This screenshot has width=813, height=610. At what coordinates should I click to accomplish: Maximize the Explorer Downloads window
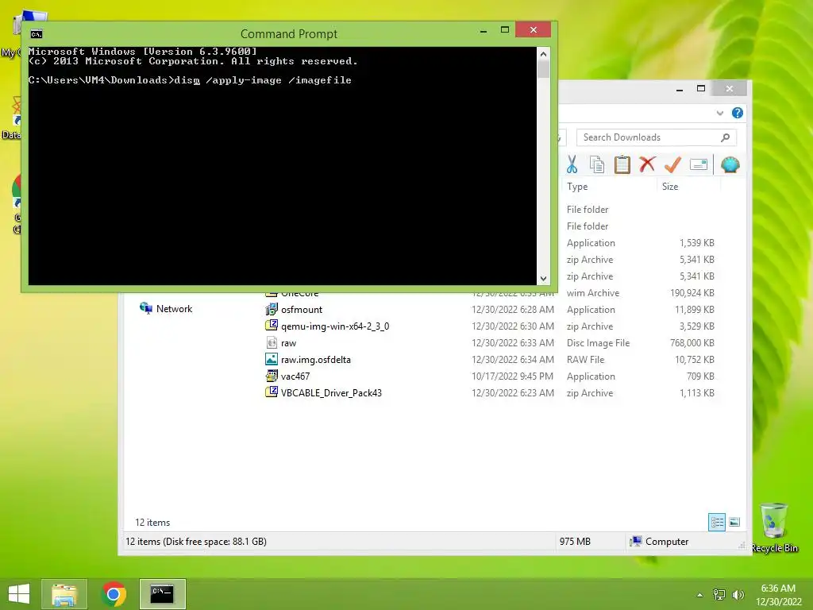[701, 89]
